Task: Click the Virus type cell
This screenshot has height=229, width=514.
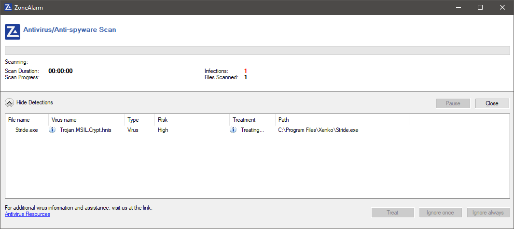Action: (x=133, y=130)
